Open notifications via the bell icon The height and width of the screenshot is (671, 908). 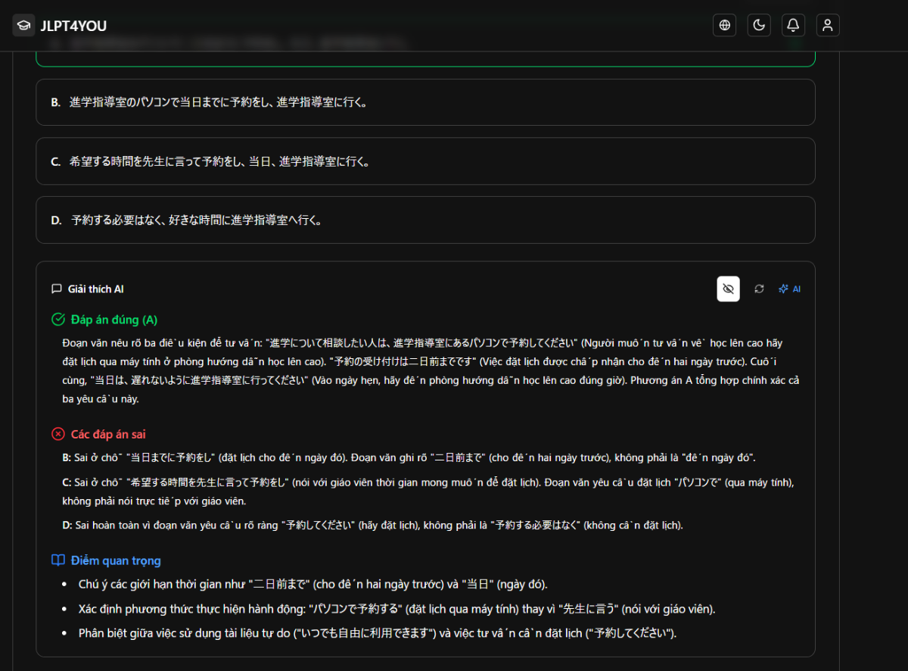point(792,24)
